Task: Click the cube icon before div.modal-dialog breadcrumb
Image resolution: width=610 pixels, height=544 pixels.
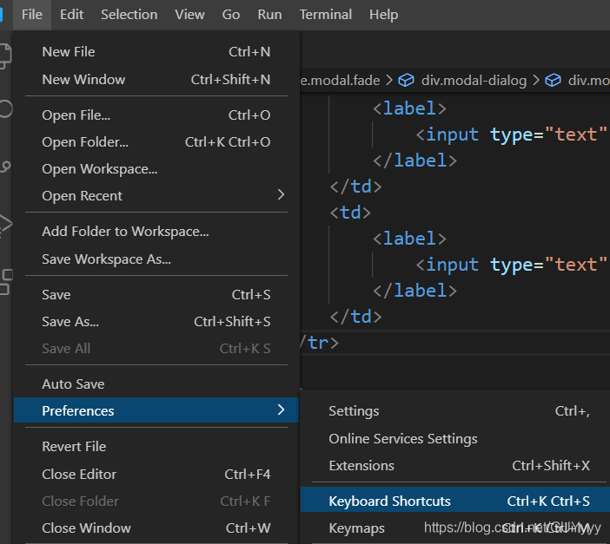Action: [406, 81]
